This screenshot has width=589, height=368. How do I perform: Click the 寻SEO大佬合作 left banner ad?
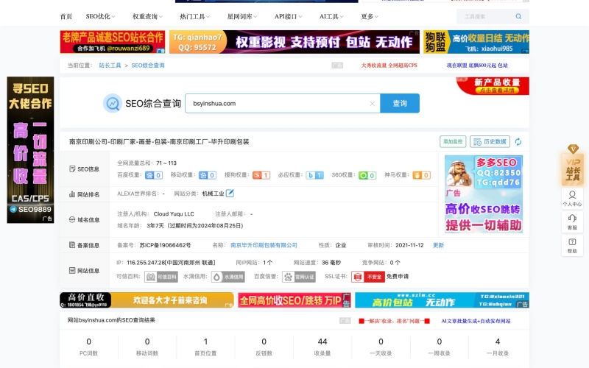click(30, 150)
